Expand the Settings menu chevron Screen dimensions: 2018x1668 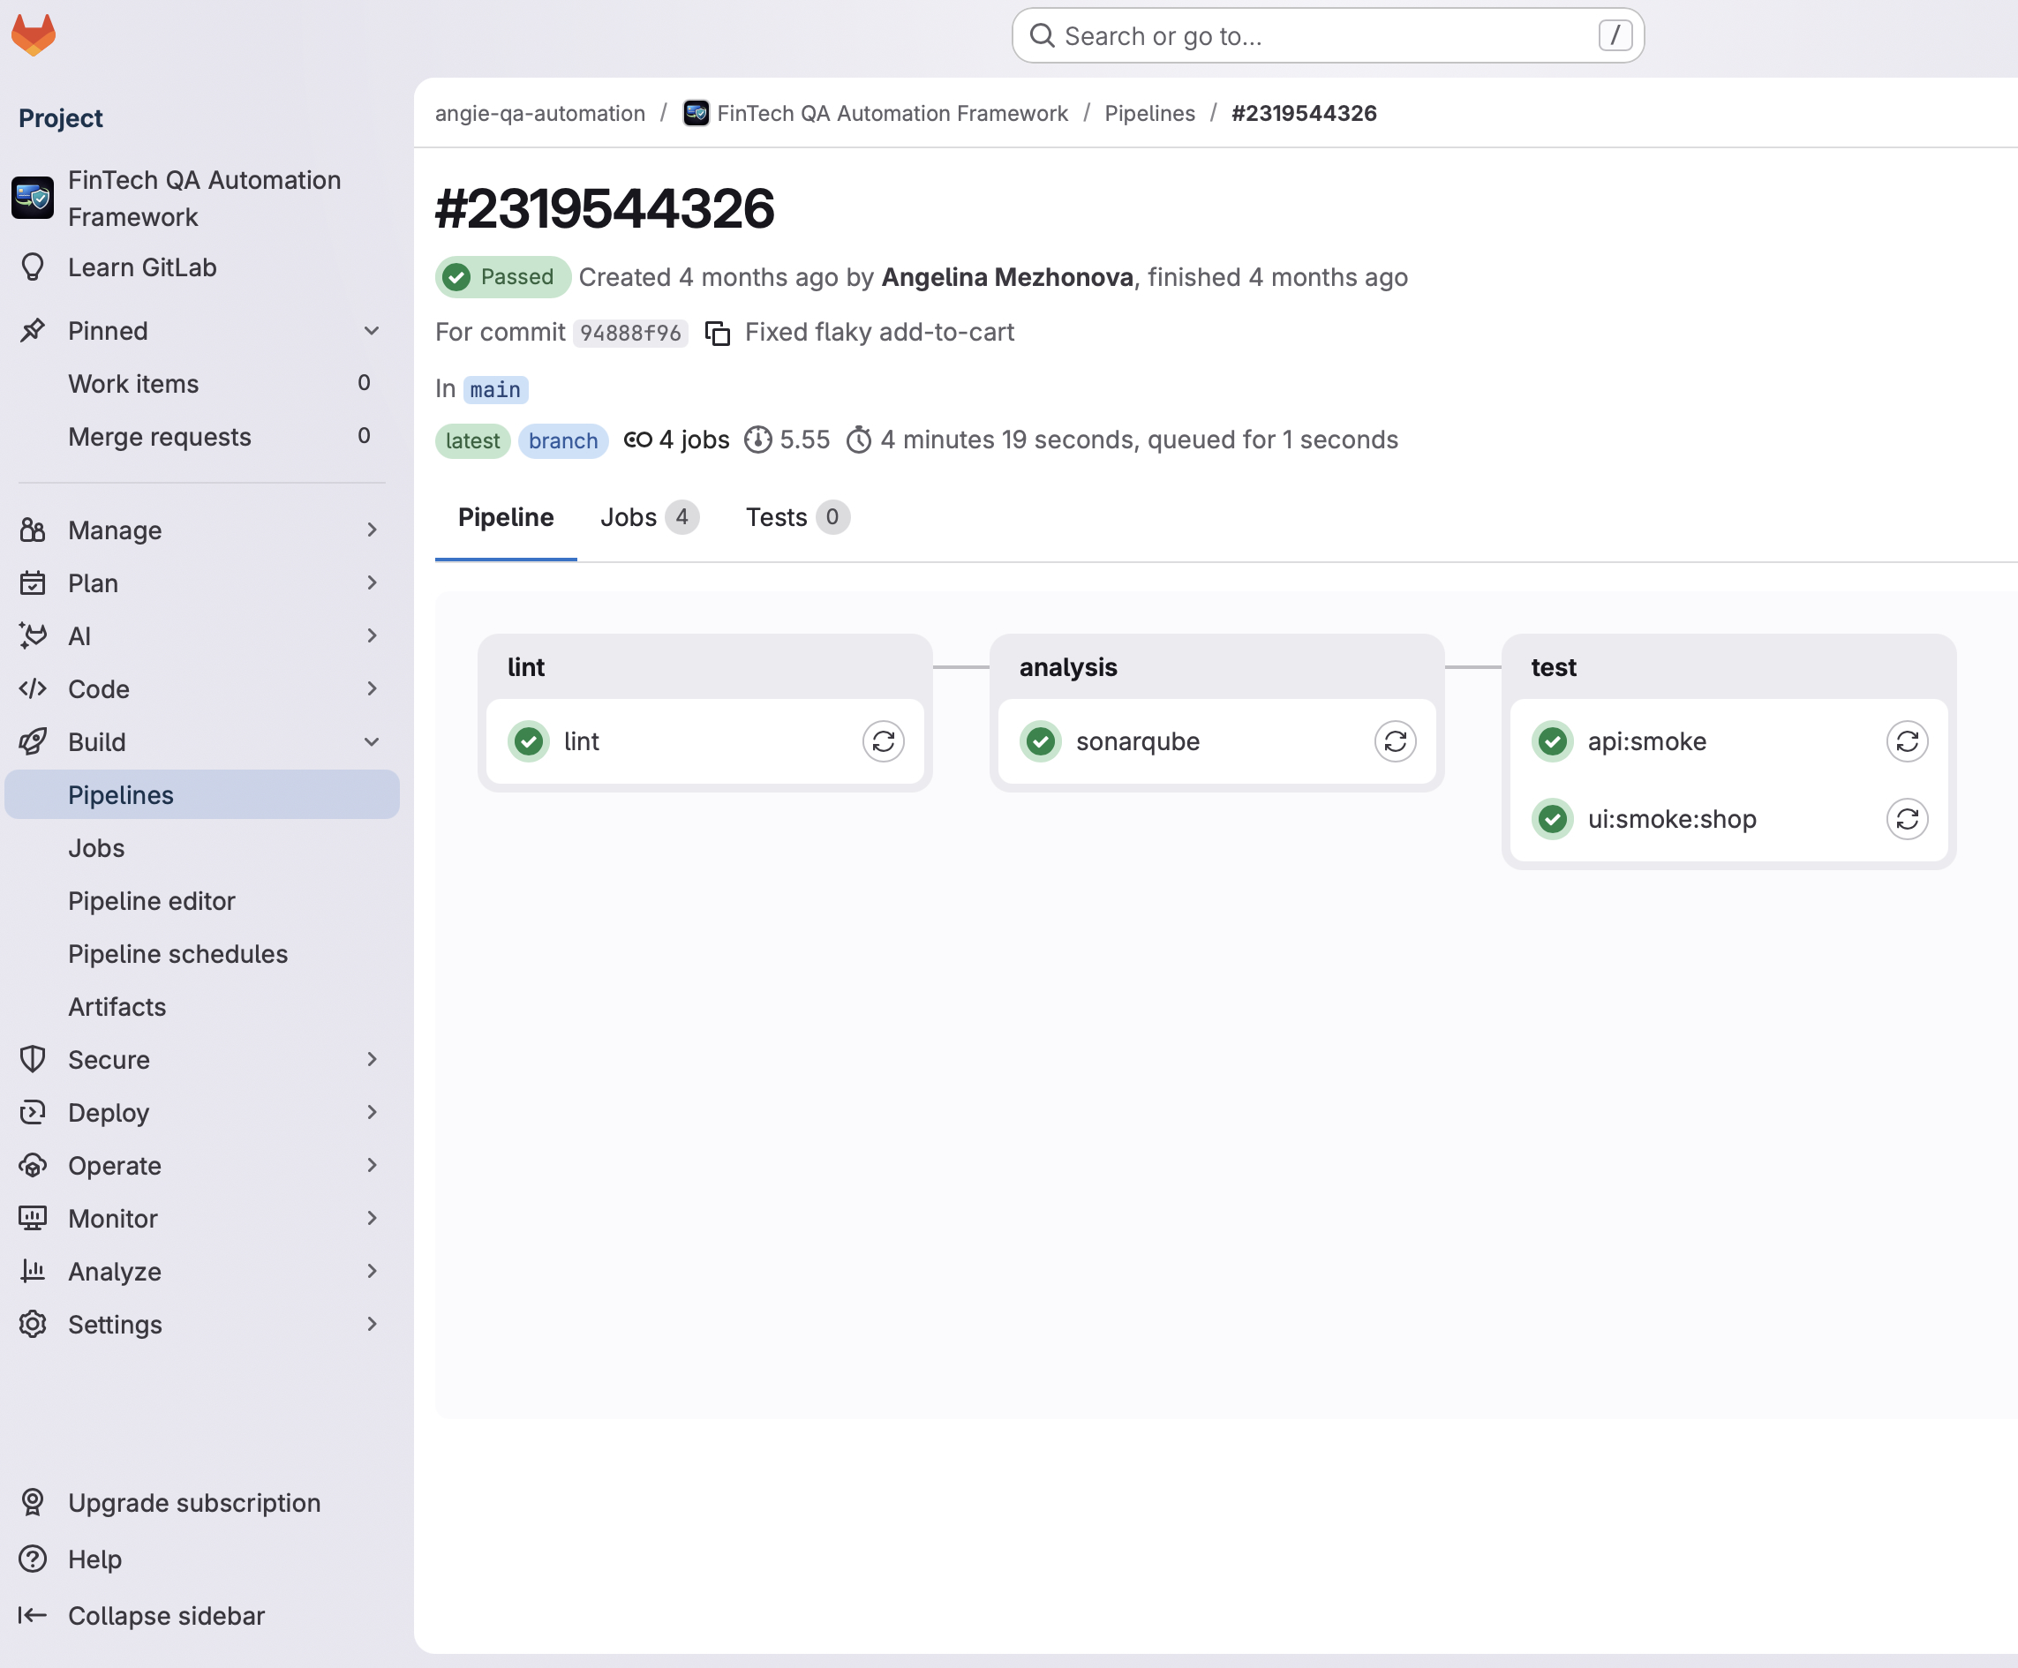[x=372, y=1324]
